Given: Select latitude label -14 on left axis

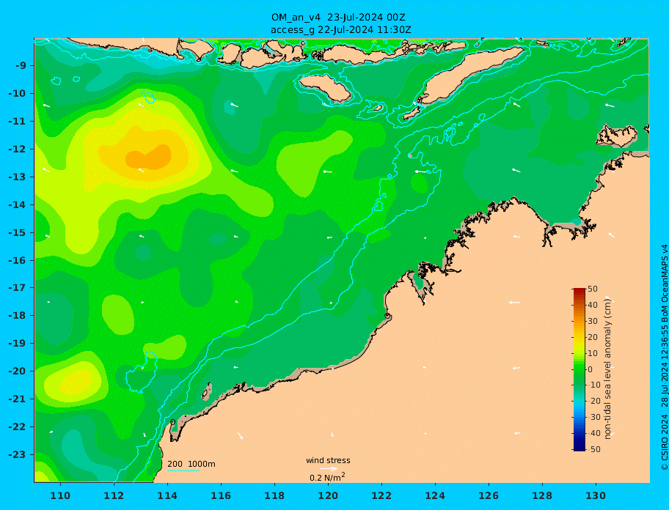Looking at the screenshot, I should pyautogui.click(x=18, y=205).
